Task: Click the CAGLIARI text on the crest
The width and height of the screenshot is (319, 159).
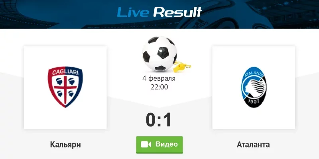Action: click(x=65, y=72)
